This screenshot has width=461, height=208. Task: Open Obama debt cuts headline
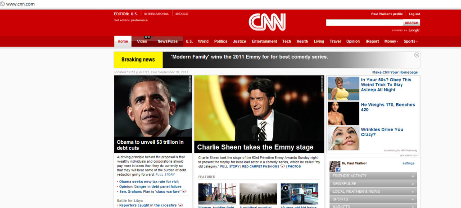point(150,145)
